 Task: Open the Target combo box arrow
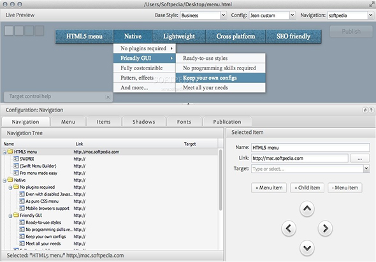366,168
